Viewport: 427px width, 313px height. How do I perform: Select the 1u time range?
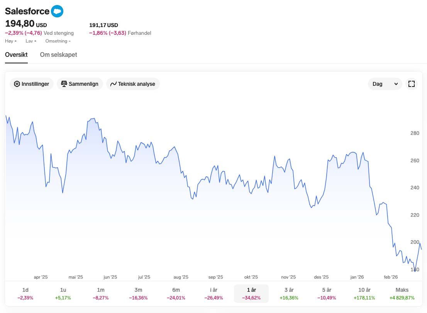pyautogui.click(x=63, y=294)
